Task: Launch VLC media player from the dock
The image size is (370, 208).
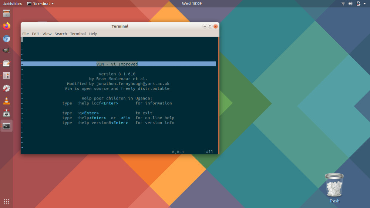Action: point(6,101)
